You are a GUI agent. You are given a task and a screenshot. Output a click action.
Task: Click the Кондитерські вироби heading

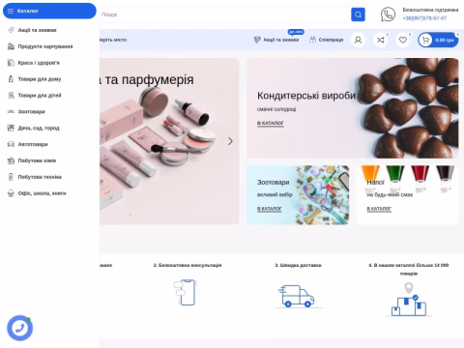tap(306, 96)
